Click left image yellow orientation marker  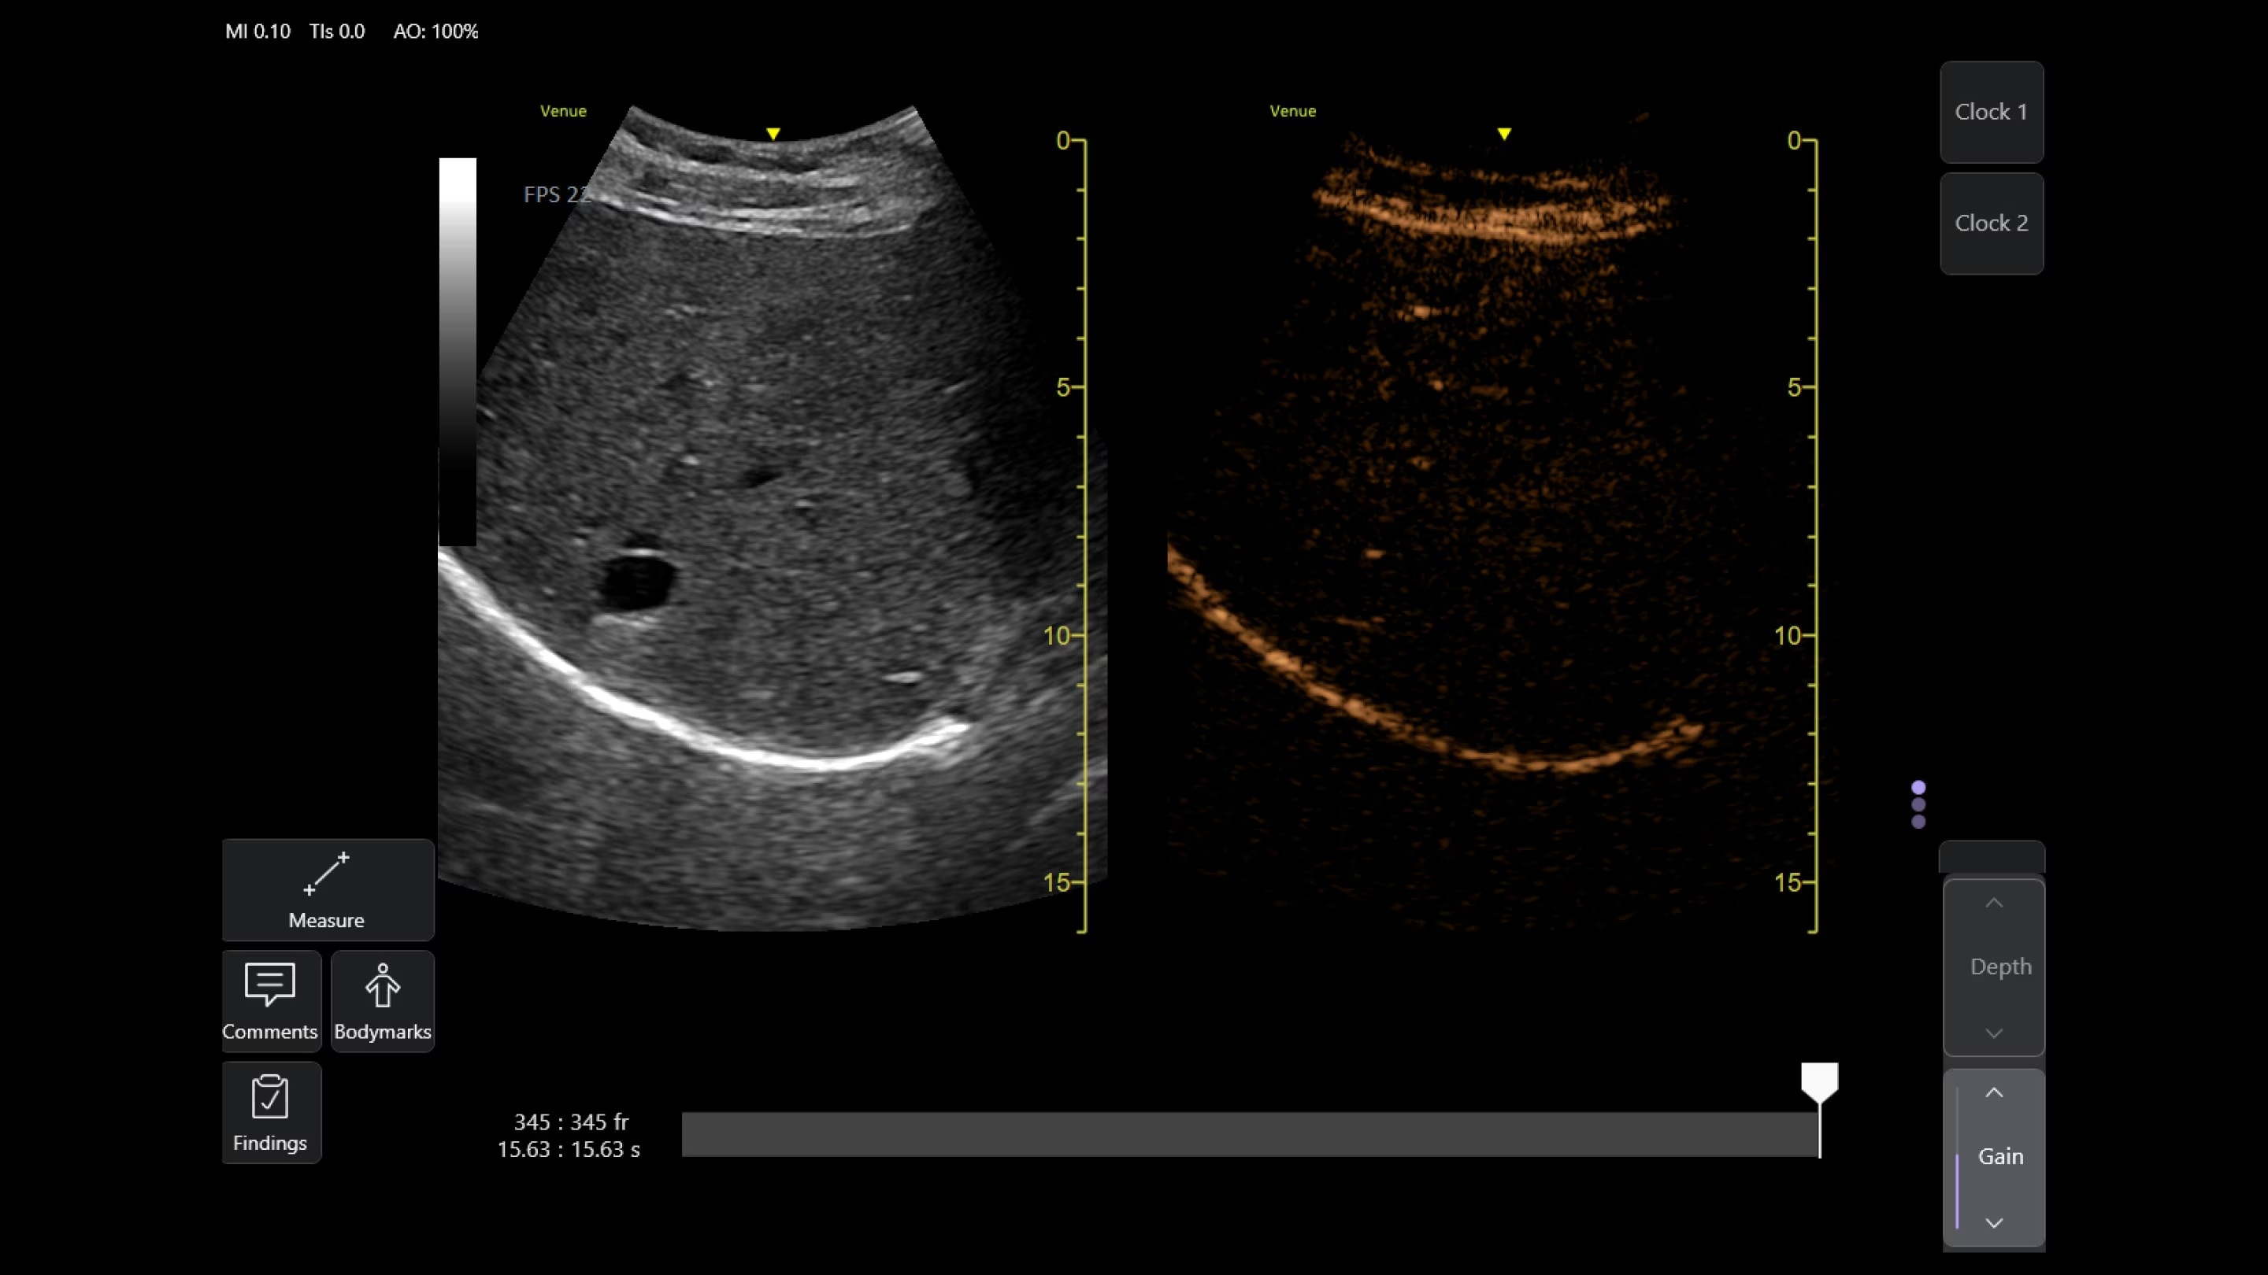coord(773,134)
